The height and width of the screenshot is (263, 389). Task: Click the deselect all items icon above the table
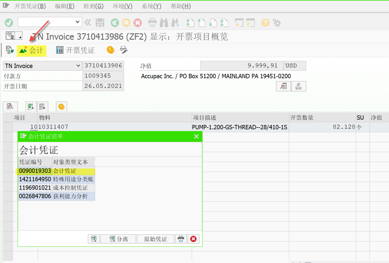tap(43, 107)
